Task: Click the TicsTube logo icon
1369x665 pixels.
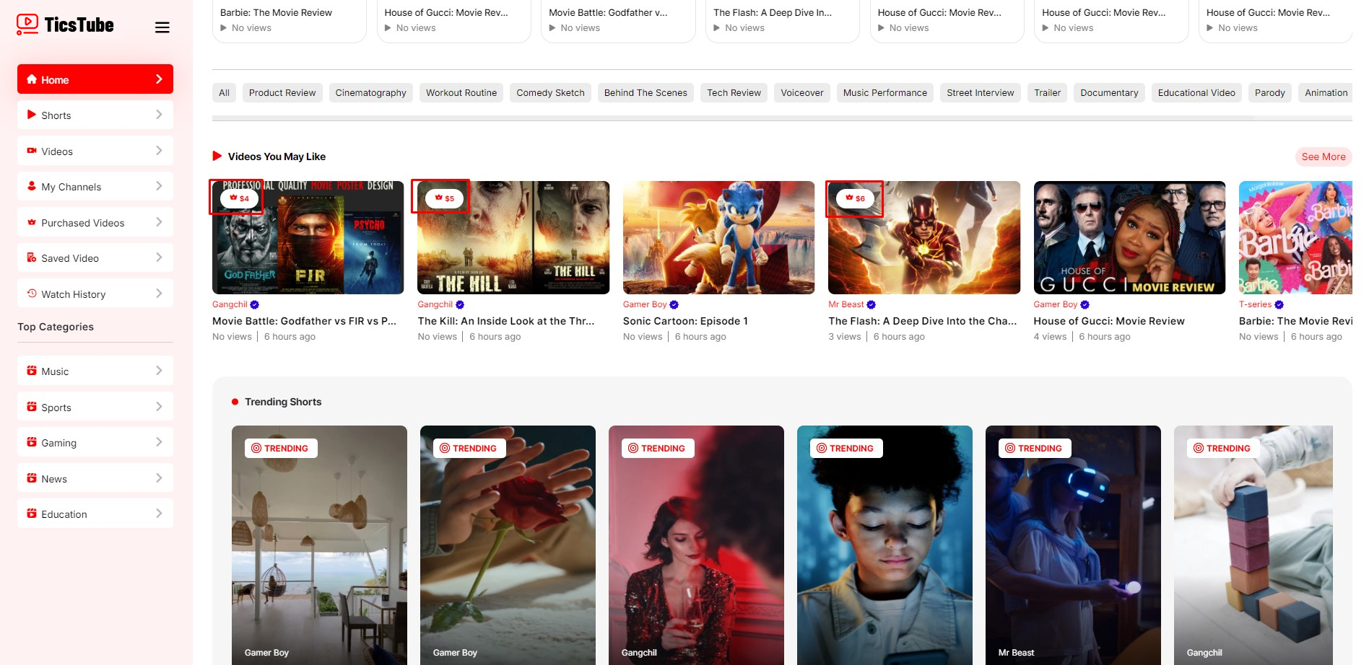Action: [x=27, y=25]
